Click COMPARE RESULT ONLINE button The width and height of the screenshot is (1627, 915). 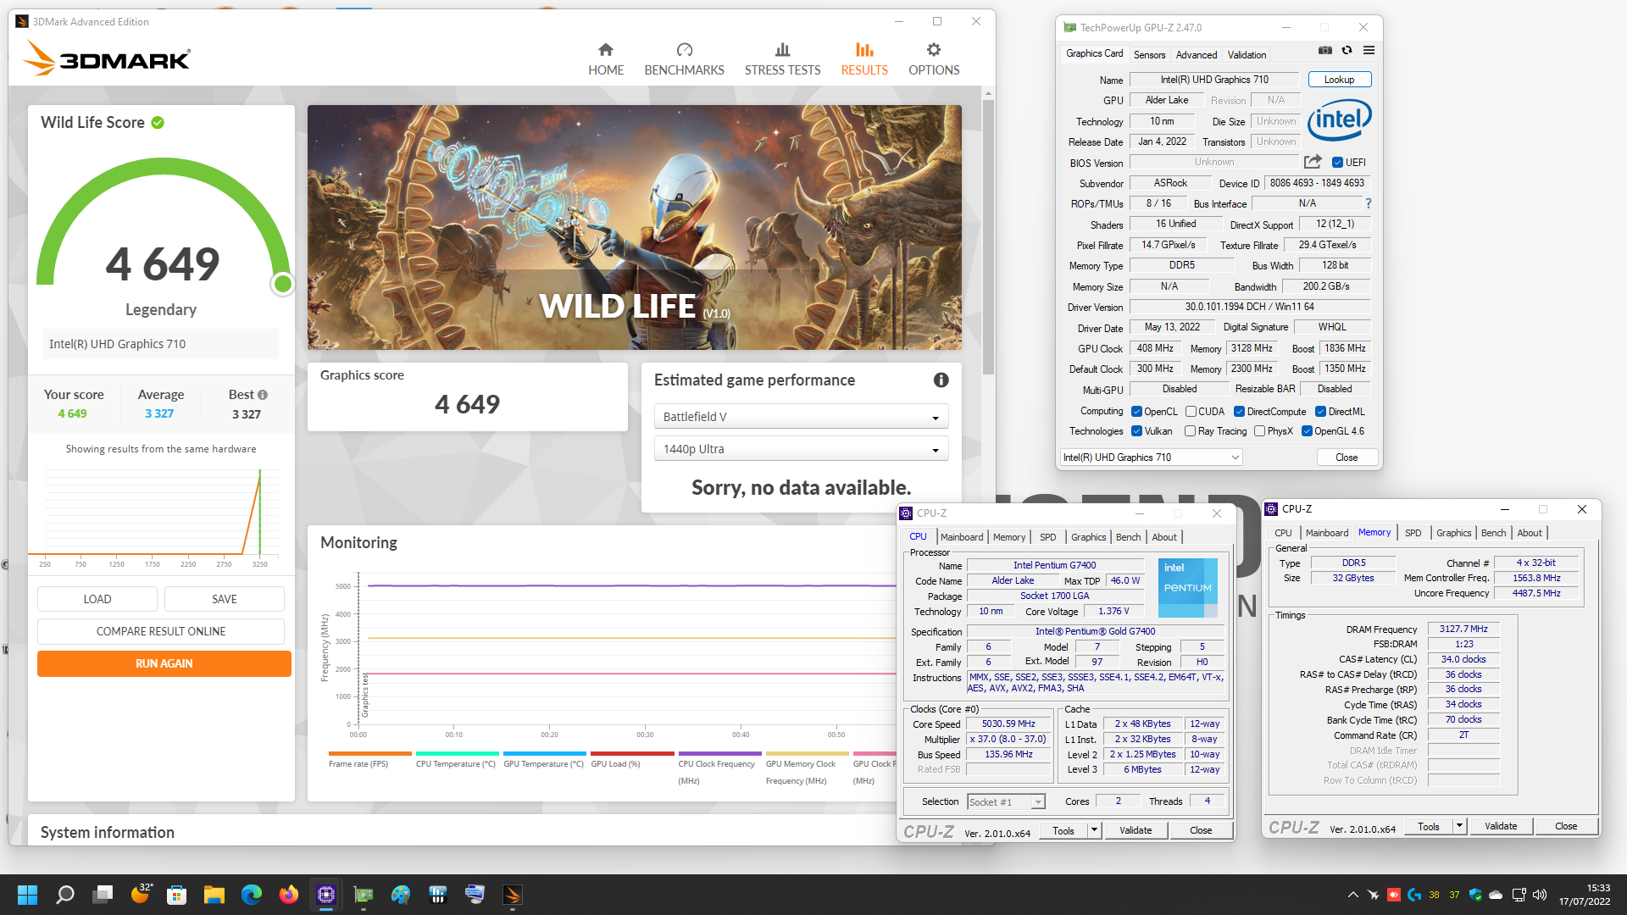[x=161, y=631]
